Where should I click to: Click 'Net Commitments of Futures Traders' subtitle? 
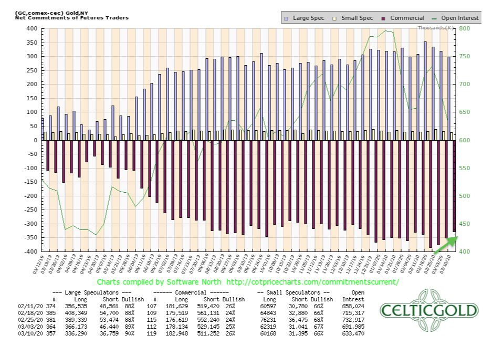[x=67, y=17]
